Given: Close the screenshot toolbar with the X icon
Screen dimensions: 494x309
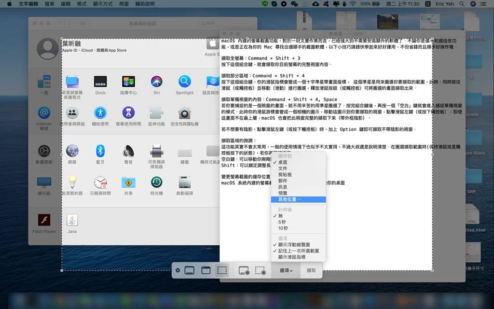Looking at the screenshot, I should pos(178,270).
